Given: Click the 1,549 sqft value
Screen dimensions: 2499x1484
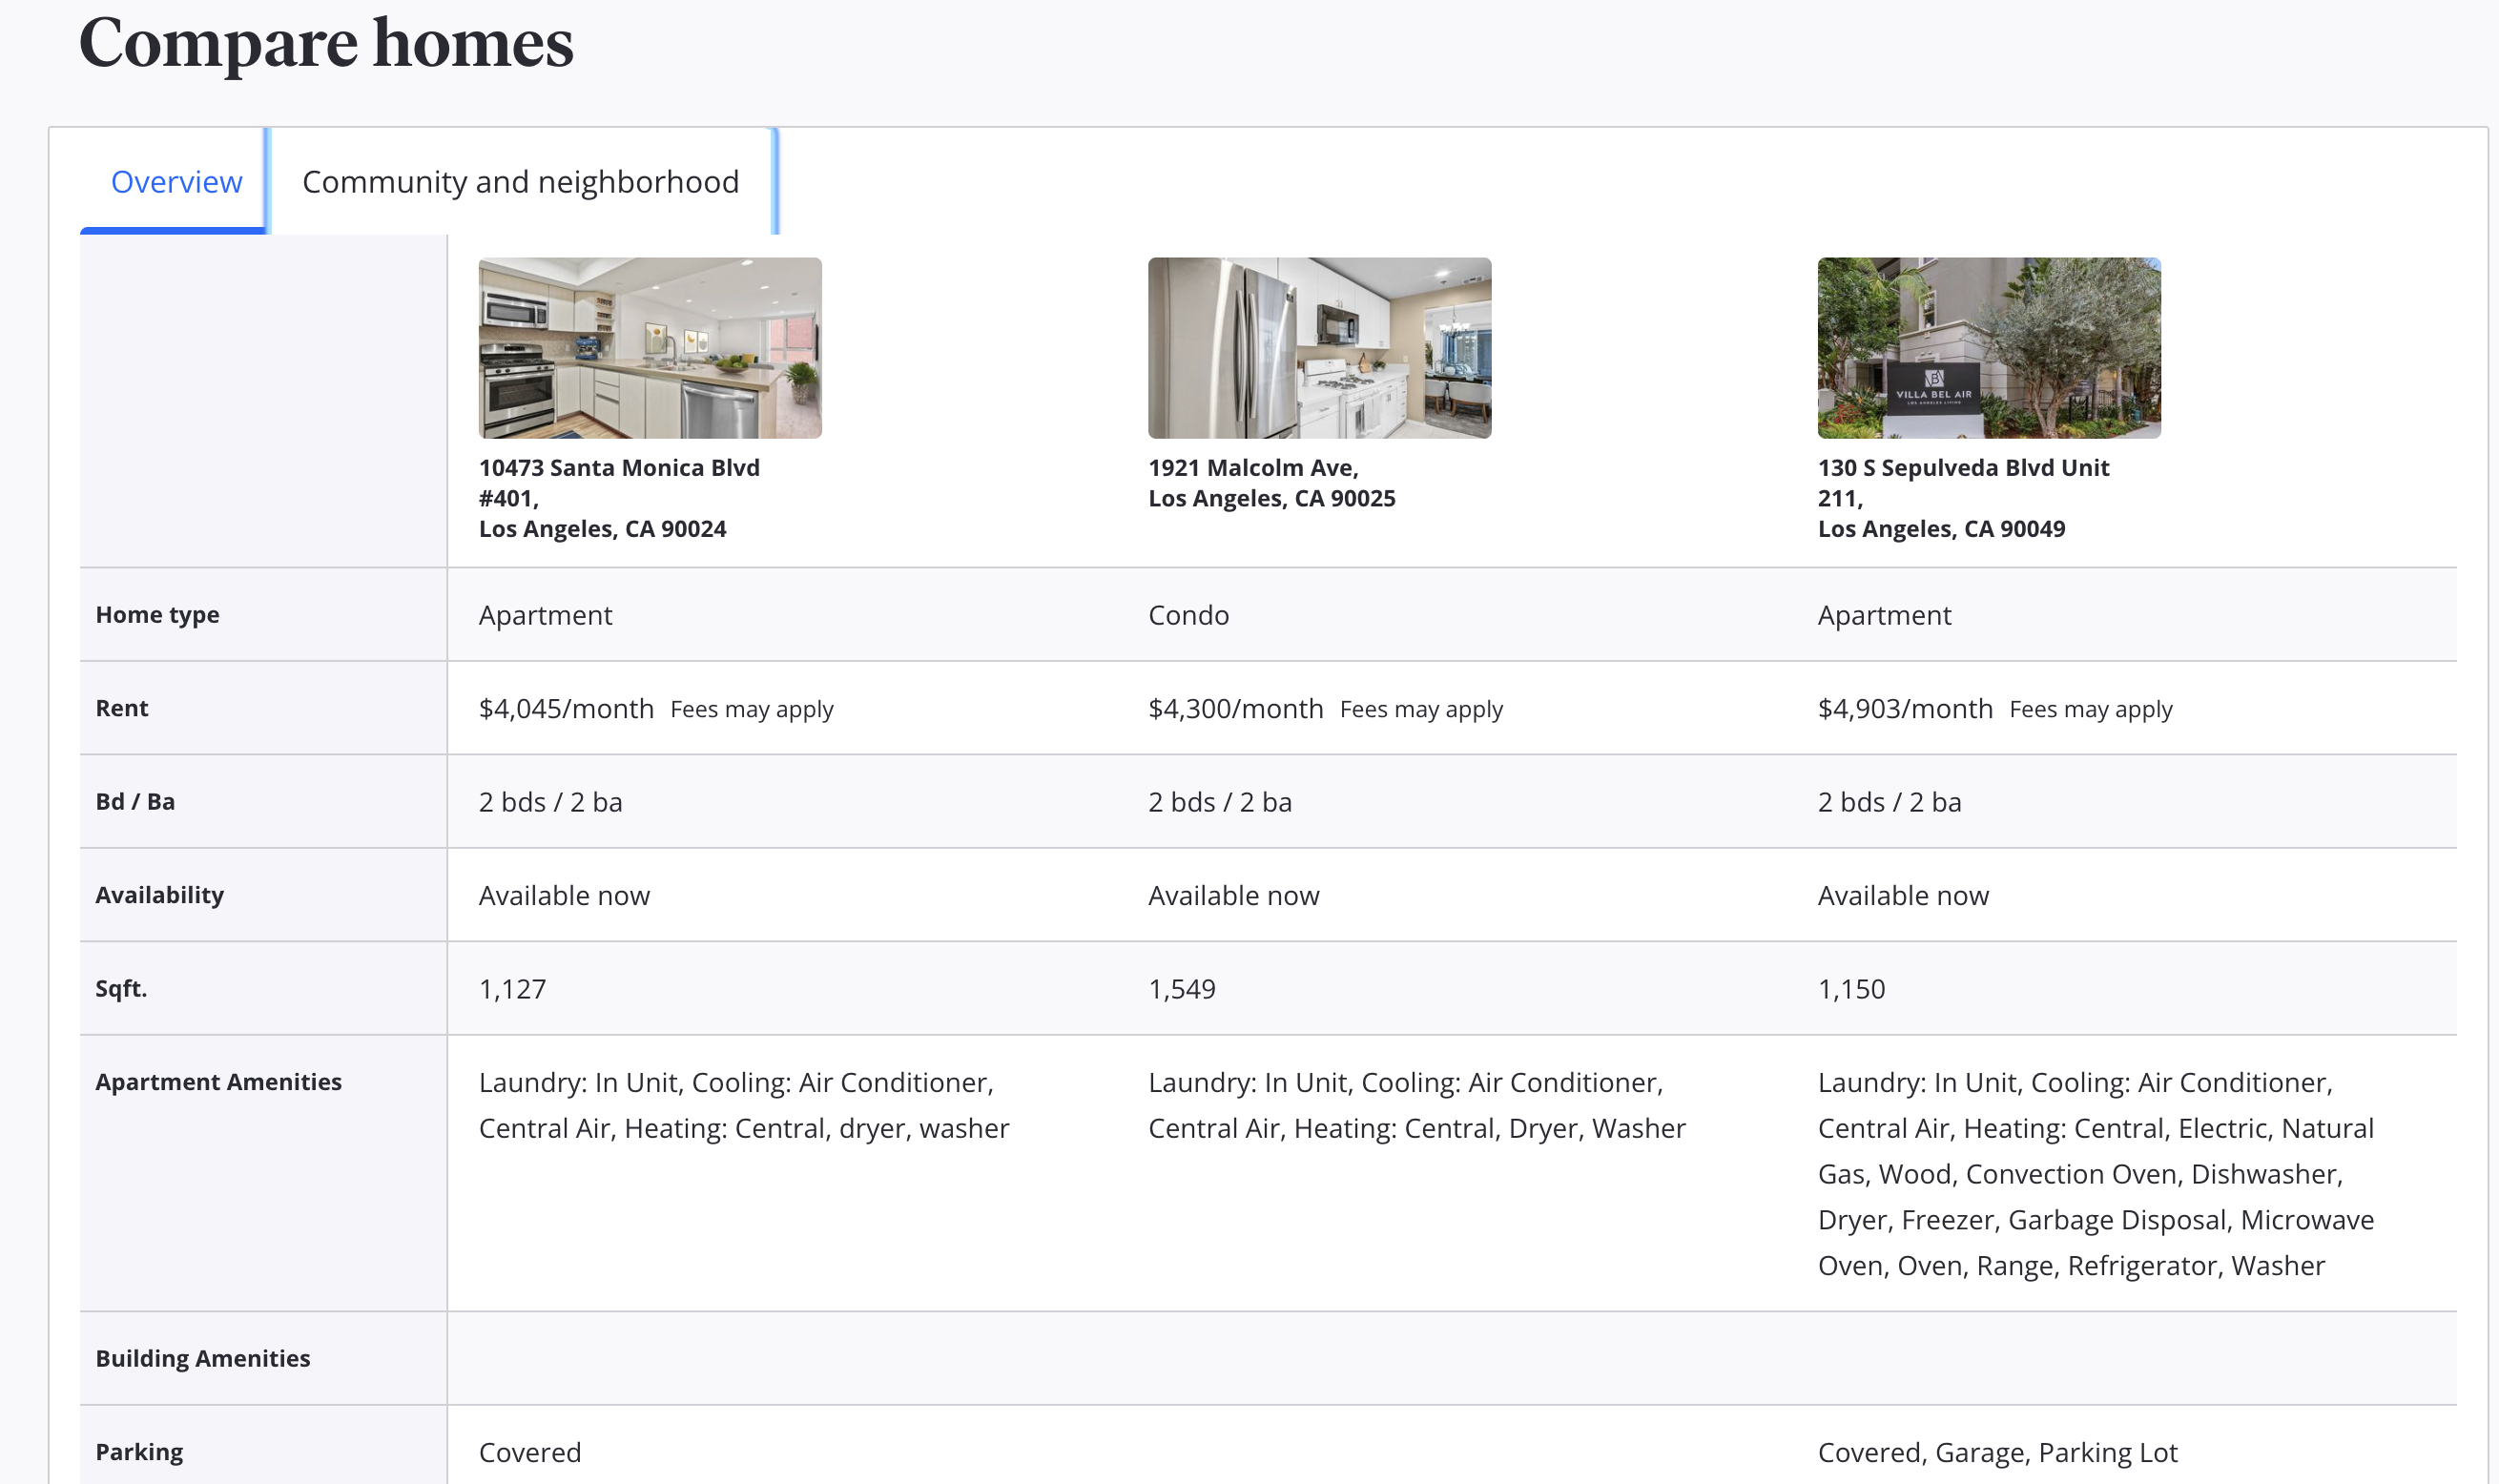Looking at the screenshot, I should coord(1181,989).
